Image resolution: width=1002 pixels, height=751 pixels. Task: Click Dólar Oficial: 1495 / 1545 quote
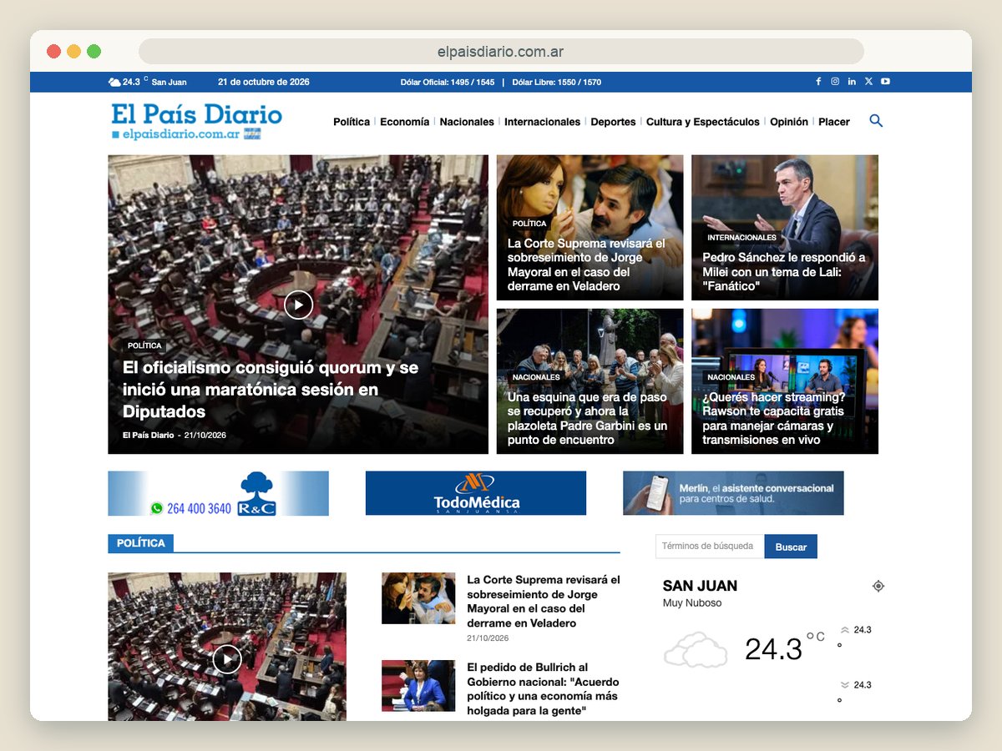click(x=448, y=82)
